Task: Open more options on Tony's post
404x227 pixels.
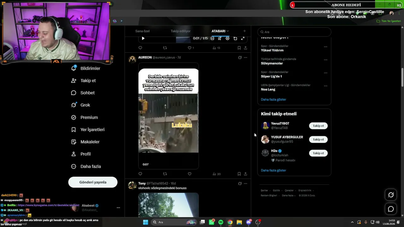Action: click(x=246, y=183)
